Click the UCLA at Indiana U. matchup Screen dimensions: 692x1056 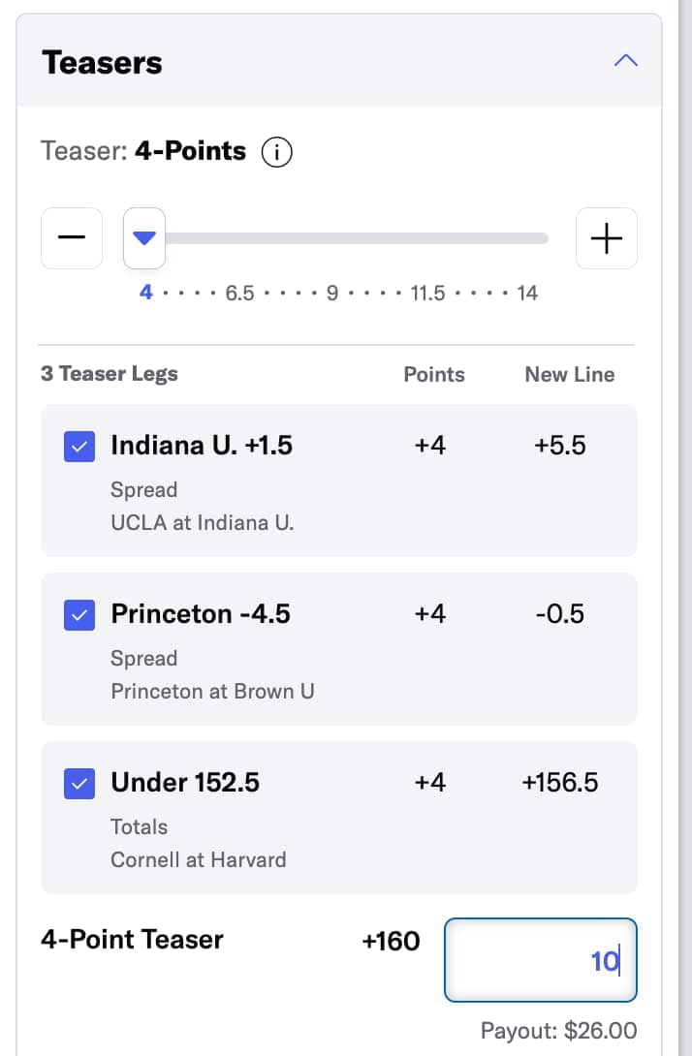click(x=202, y=523)
